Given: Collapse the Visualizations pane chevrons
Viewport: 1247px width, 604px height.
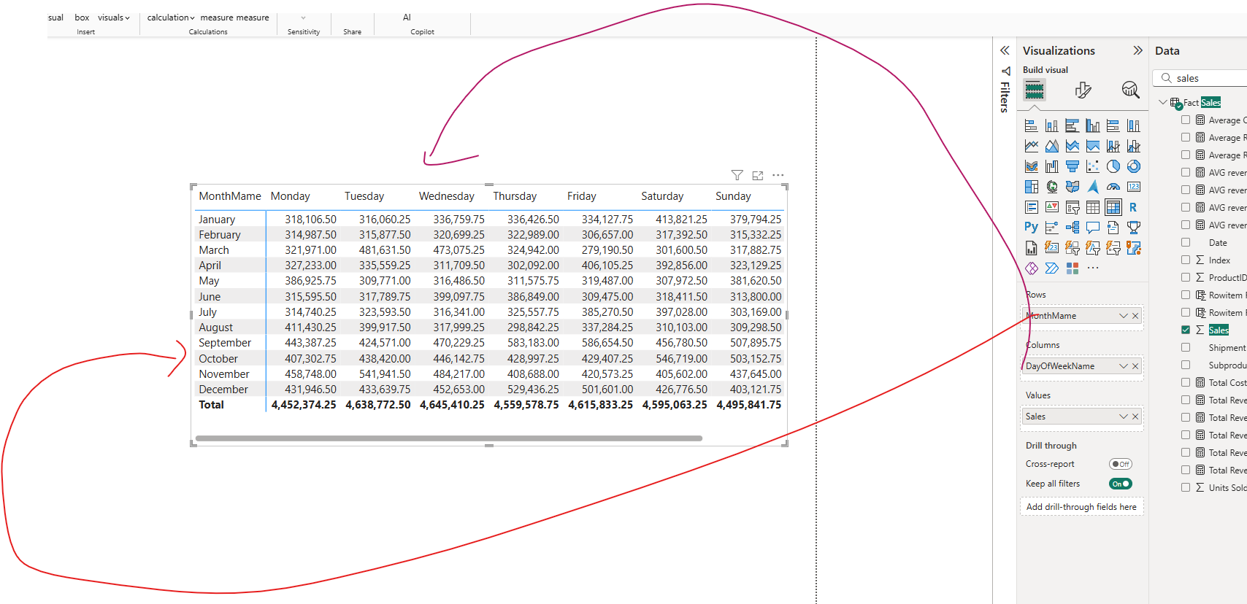Looking at the screenshot, I should (x=1137, y=50).
